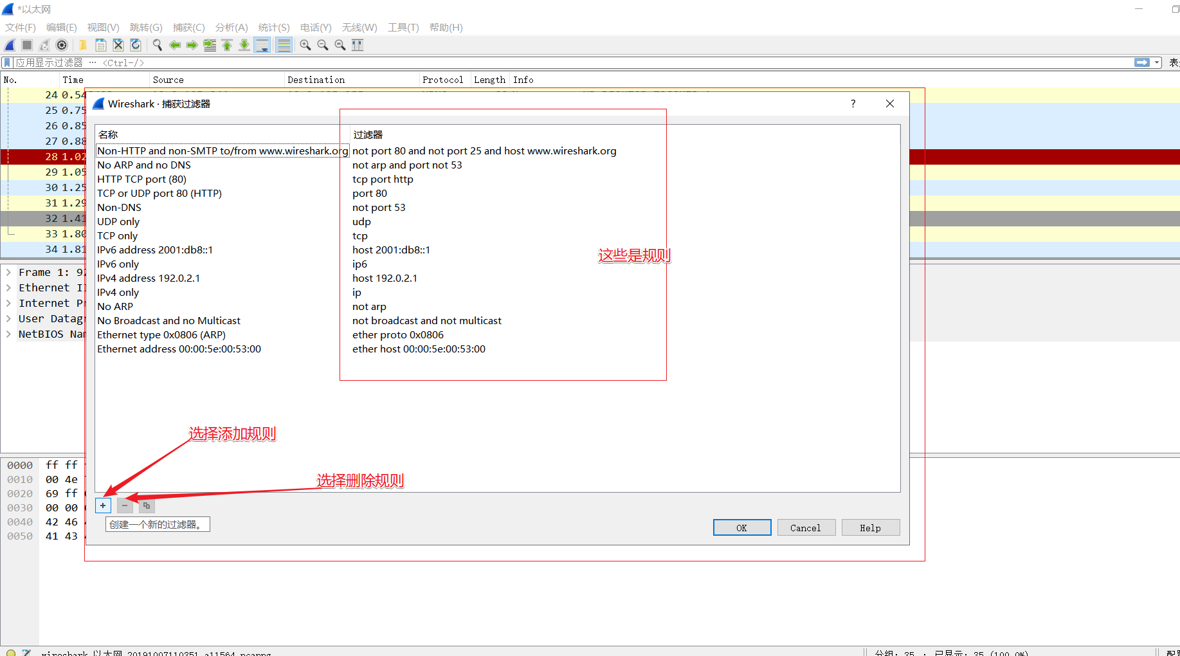The image size is (1180, 656).
Task: Click the display filter input field
Action: (572, 62)
